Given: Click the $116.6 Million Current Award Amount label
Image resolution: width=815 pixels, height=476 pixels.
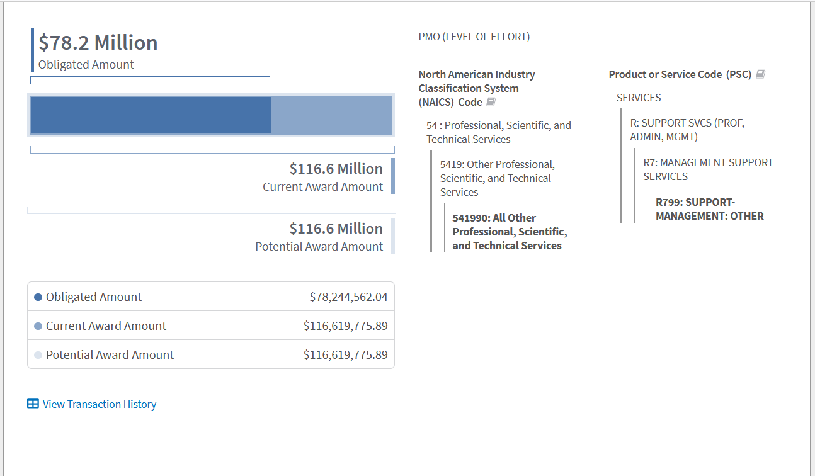Looking at the screenshot, I should 322,177.
